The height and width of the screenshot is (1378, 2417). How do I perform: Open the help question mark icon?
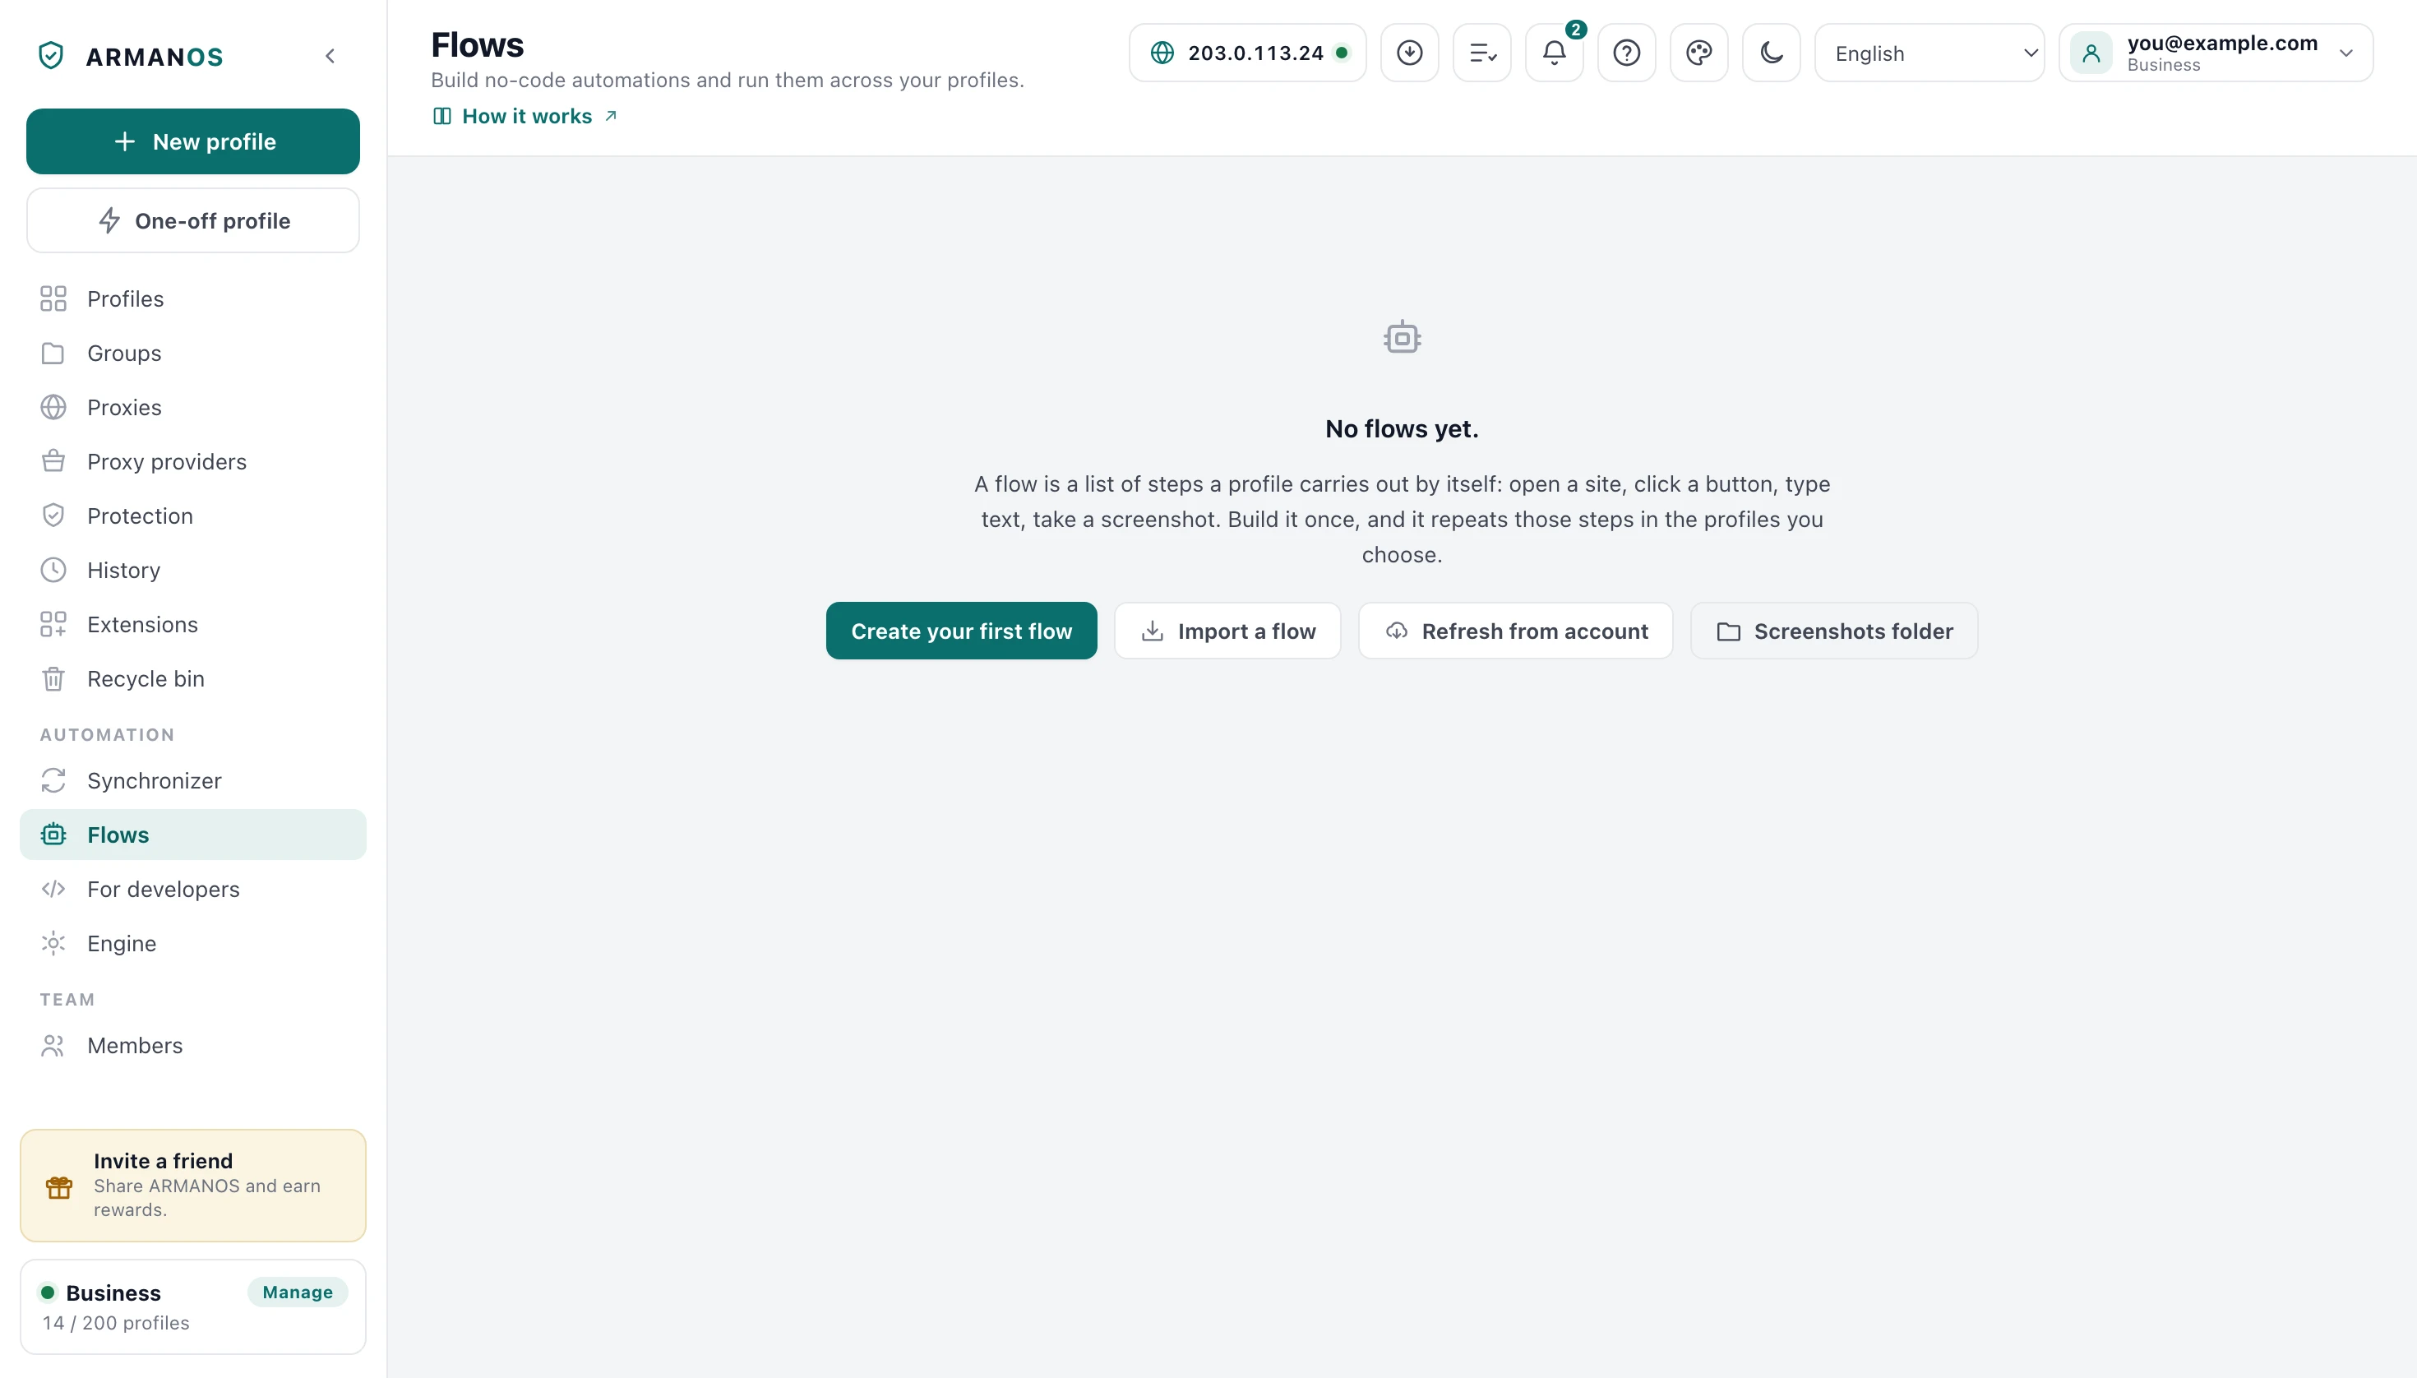point(1626,53)
